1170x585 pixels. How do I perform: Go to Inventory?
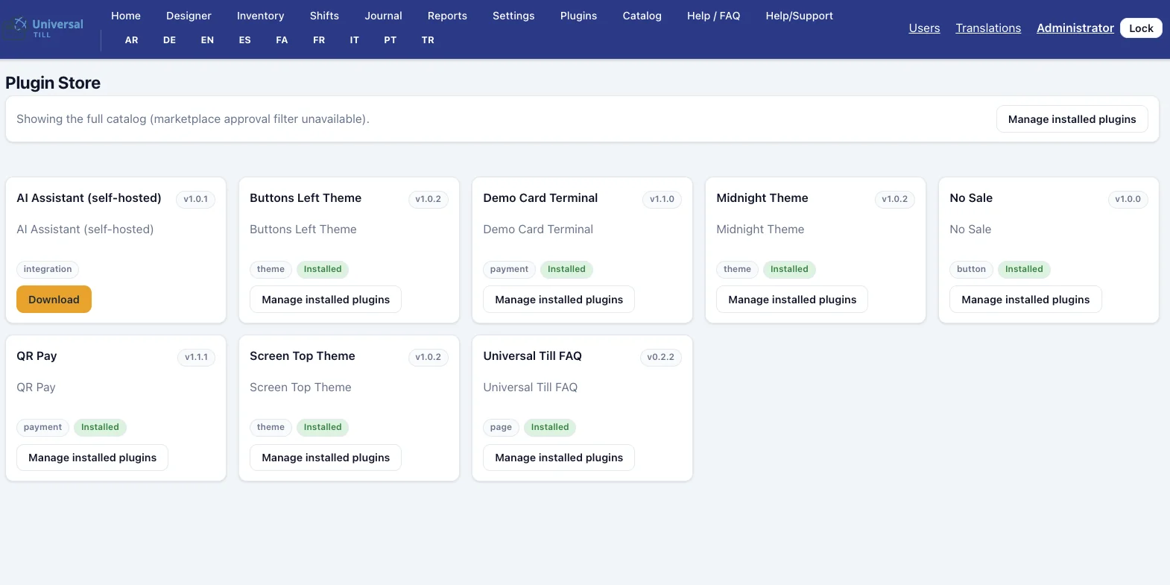point(260,16)
